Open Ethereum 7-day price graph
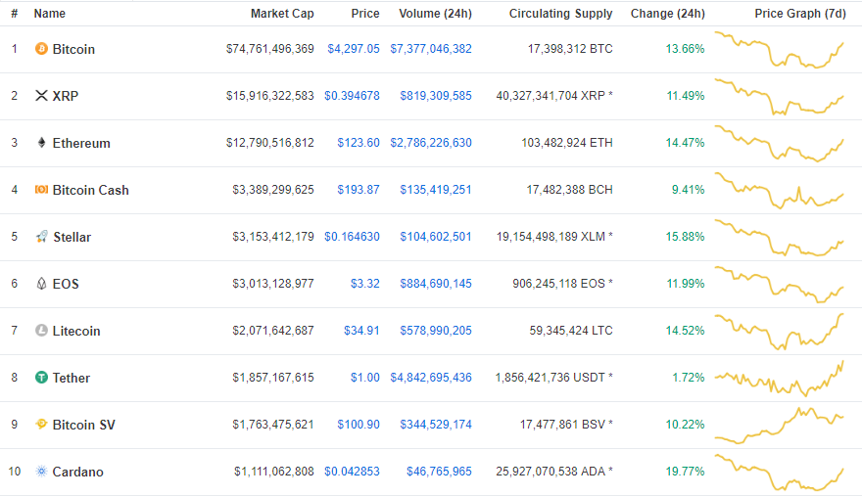The image size is (862, 497). [780, 144]
